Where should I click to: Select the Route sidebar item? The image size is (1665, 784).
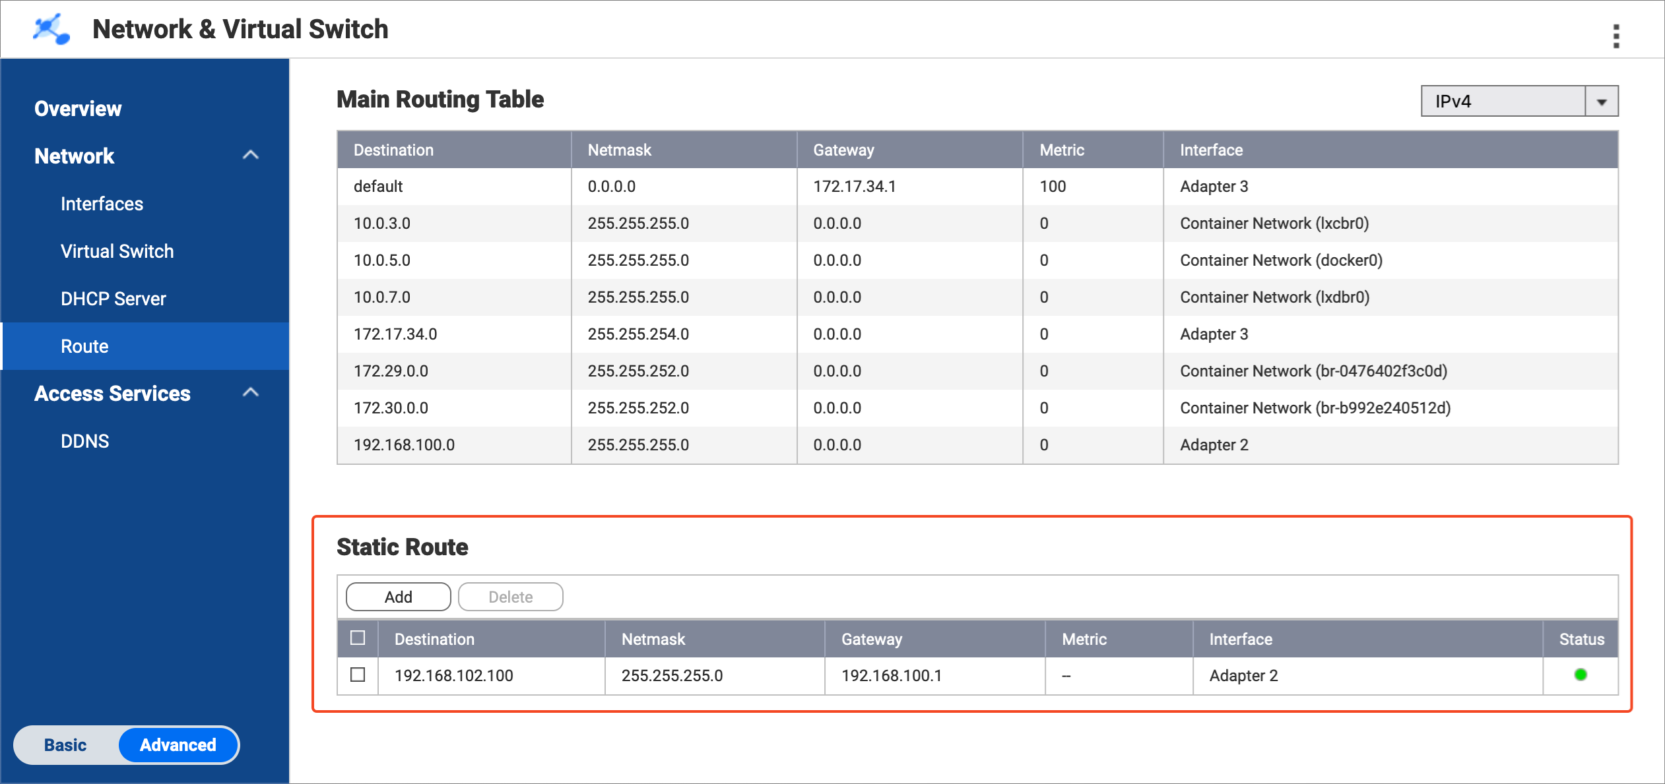point(84,346)
